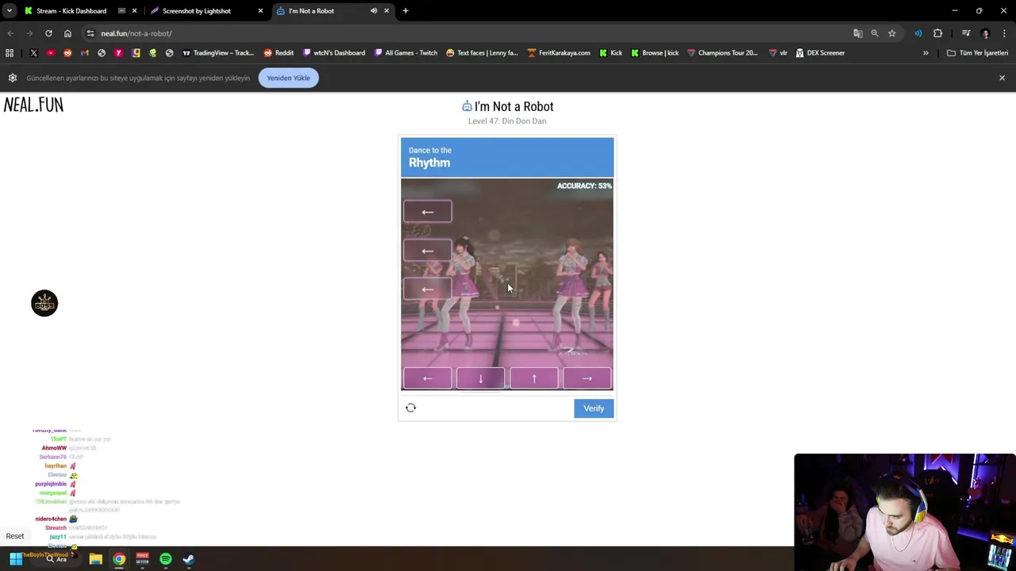Click the up arrow dance button
The height and width of the screenshot is (571, 1016).
(533, 378)
